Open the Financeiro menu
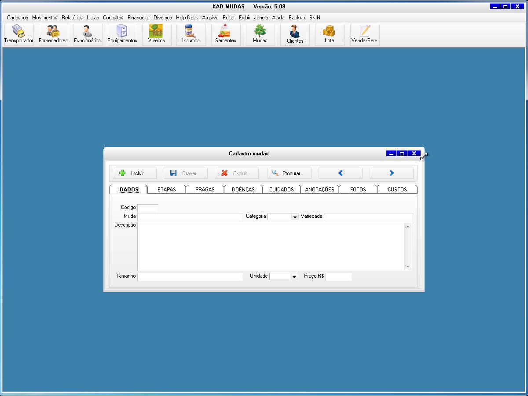 tap(139, 18)
